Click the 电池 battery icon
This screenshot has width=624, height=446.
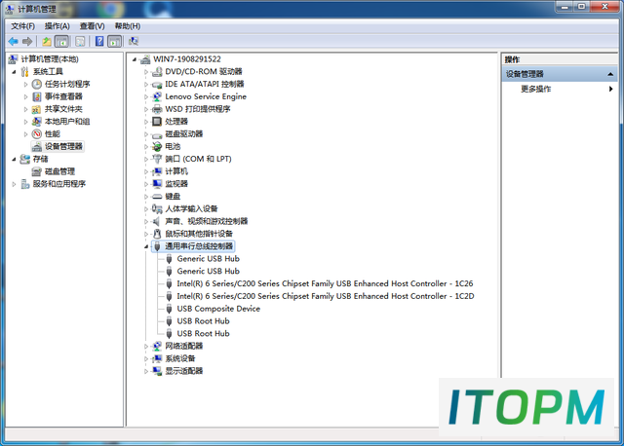click(157, 147)
